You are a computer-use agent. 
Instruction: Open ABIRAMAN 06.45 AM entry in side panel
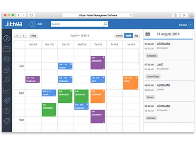[x=169, y=50]
